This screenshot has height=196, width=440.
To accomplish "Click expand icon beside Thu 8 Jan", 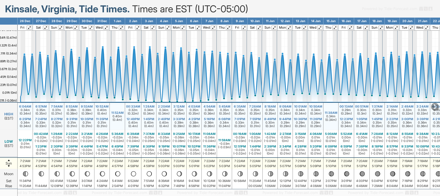I will [229, 28].
